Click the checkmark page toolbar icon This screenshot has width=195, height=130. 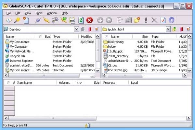coord(163,20)
